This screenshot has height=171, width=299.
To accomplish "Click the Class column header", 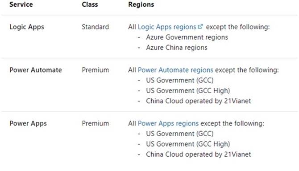I will (90, 4).
